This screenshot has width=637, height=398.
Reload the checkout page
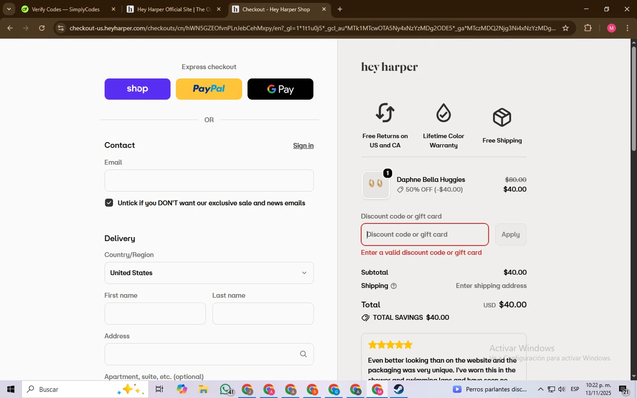(x=42, y=28)
